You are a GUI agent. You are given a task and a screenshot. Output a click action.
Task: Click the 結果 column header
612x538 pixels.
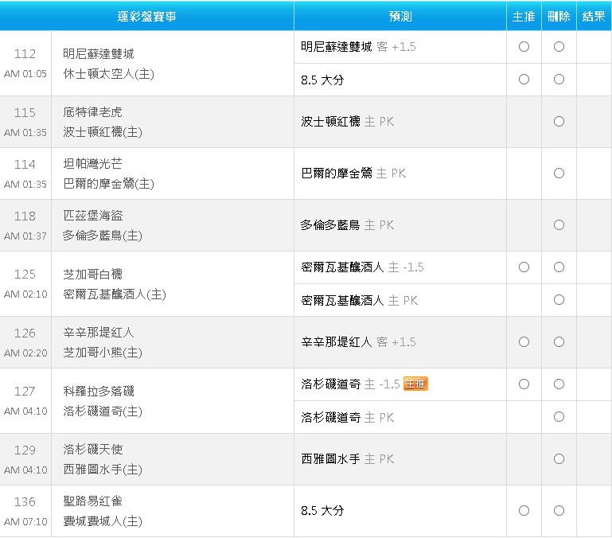point(594,16)
